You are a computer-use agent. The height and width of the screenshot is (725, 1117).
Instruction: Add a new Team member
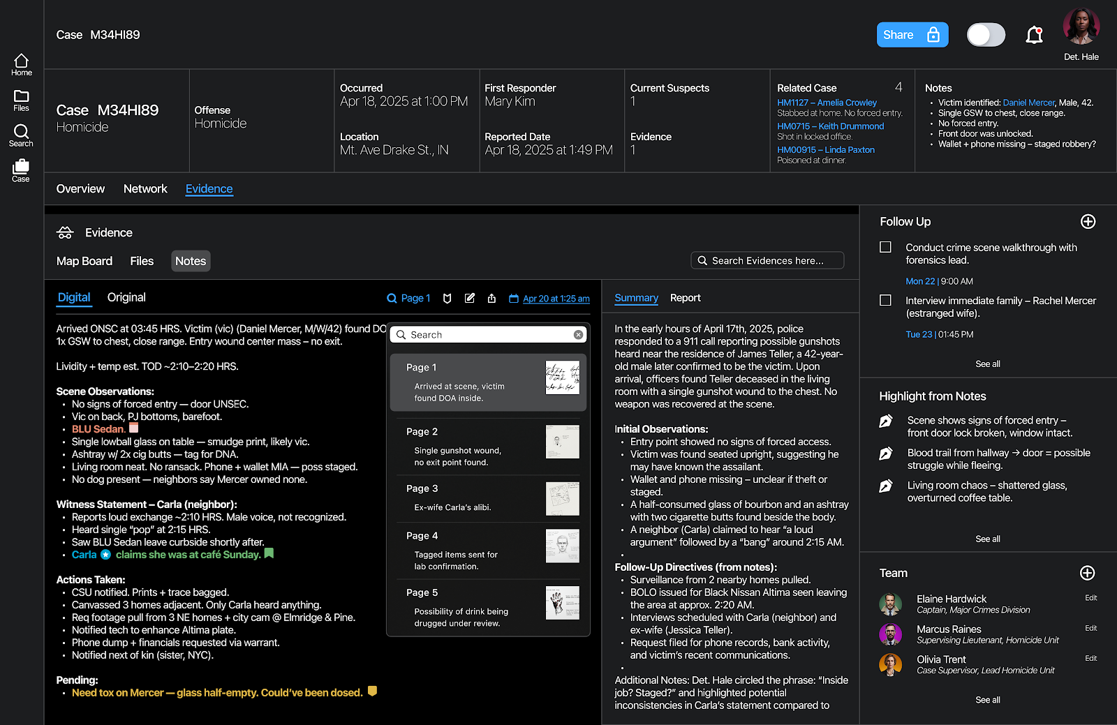tap(1087, 573)
